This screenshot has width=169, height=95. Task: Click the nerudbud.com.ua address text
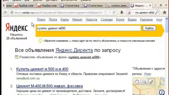point(28,78)
